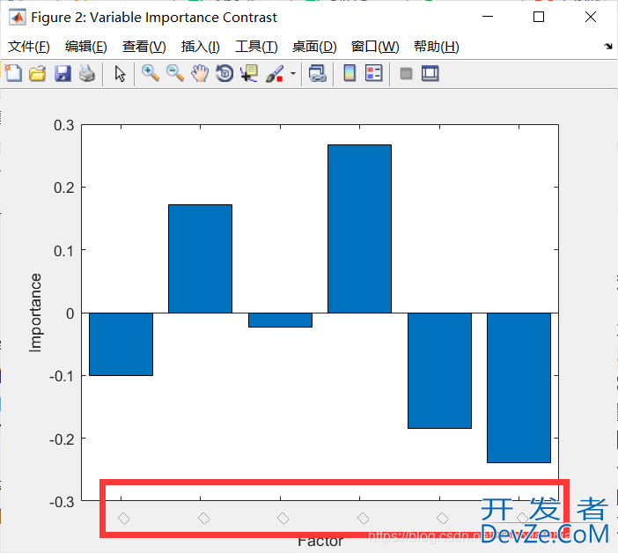Open the 帮助(H) menu
618x553 pixels.
click(x=437, y=47)
